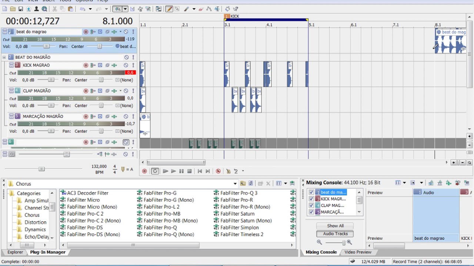Viewport: 474px width, 266px height.
Task: Click the Show All button
Action: 335,226
